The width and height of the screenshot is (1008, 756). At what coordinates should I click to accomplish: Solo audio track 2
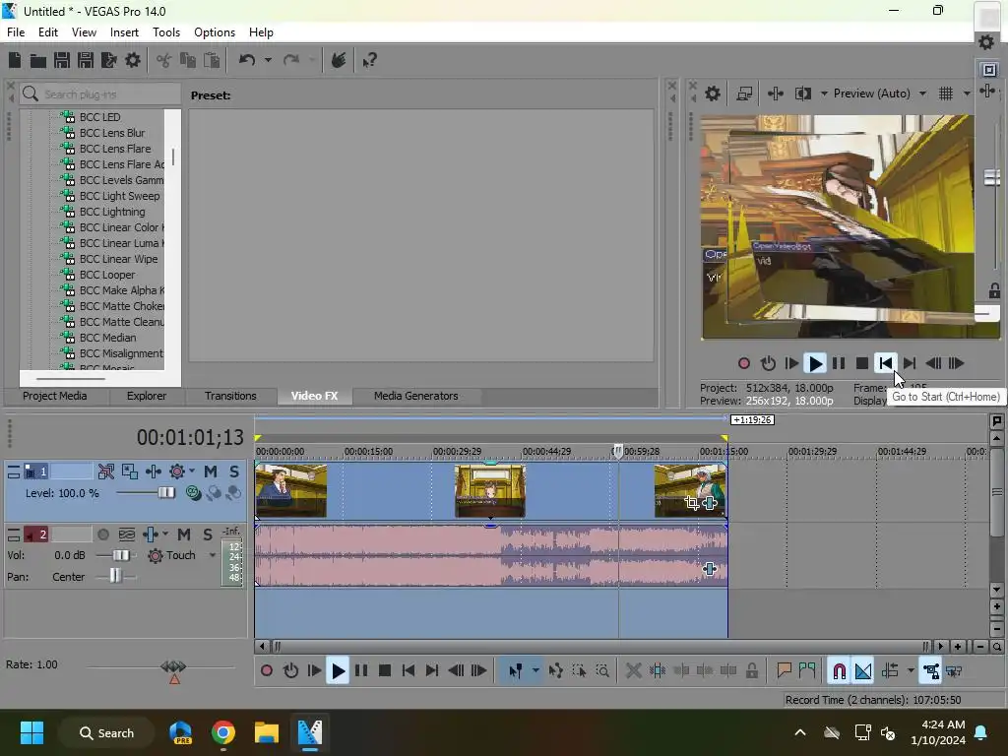208,535
